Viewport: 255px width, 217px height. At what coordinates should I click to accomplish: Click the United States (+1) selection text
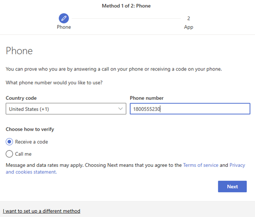29,109
